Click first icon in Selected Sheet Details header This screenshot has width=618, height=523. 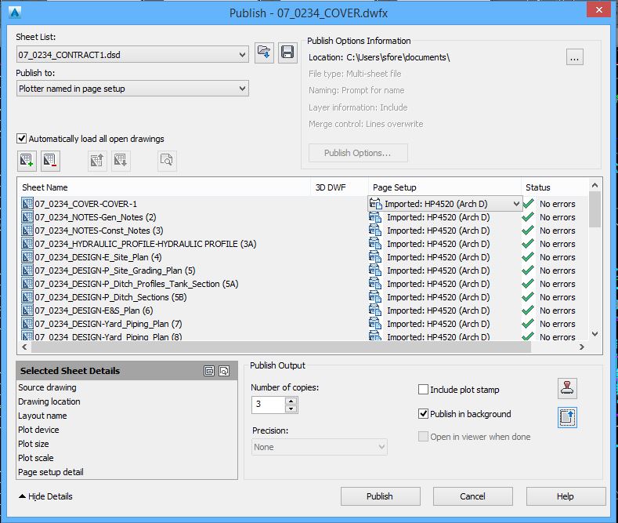(x=209, y=371)
